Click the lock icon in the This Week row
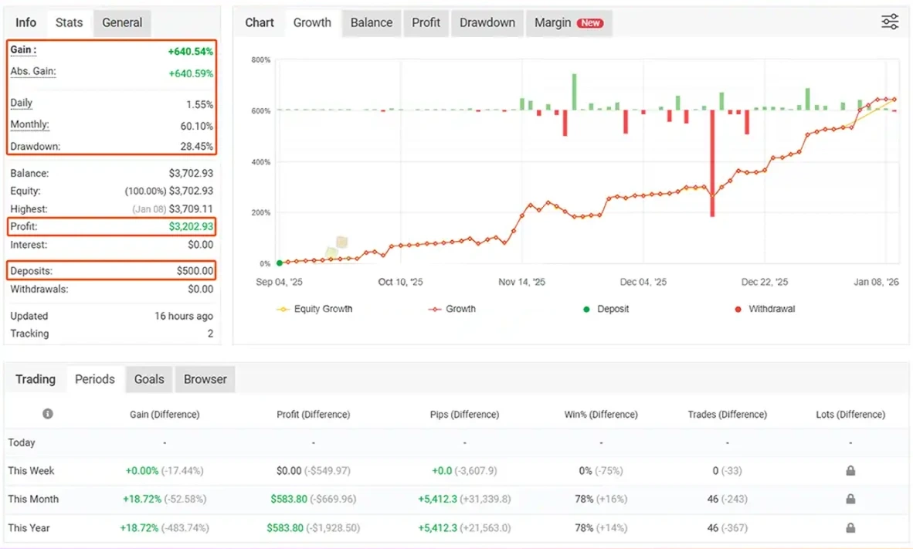 pos(850,471)
